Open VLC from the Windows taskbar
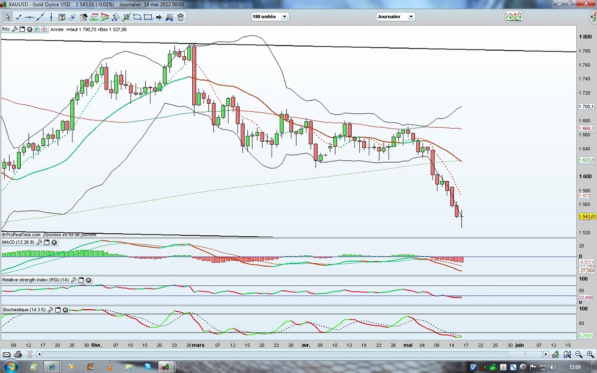Screen dimensions: 597x373 click(x=110, y=366)
